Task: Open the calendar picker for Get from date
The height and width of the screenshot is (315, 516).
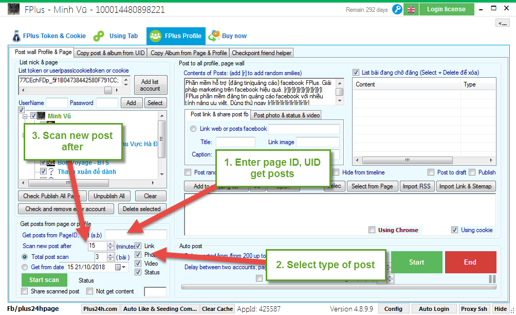Action: [120, 267]
